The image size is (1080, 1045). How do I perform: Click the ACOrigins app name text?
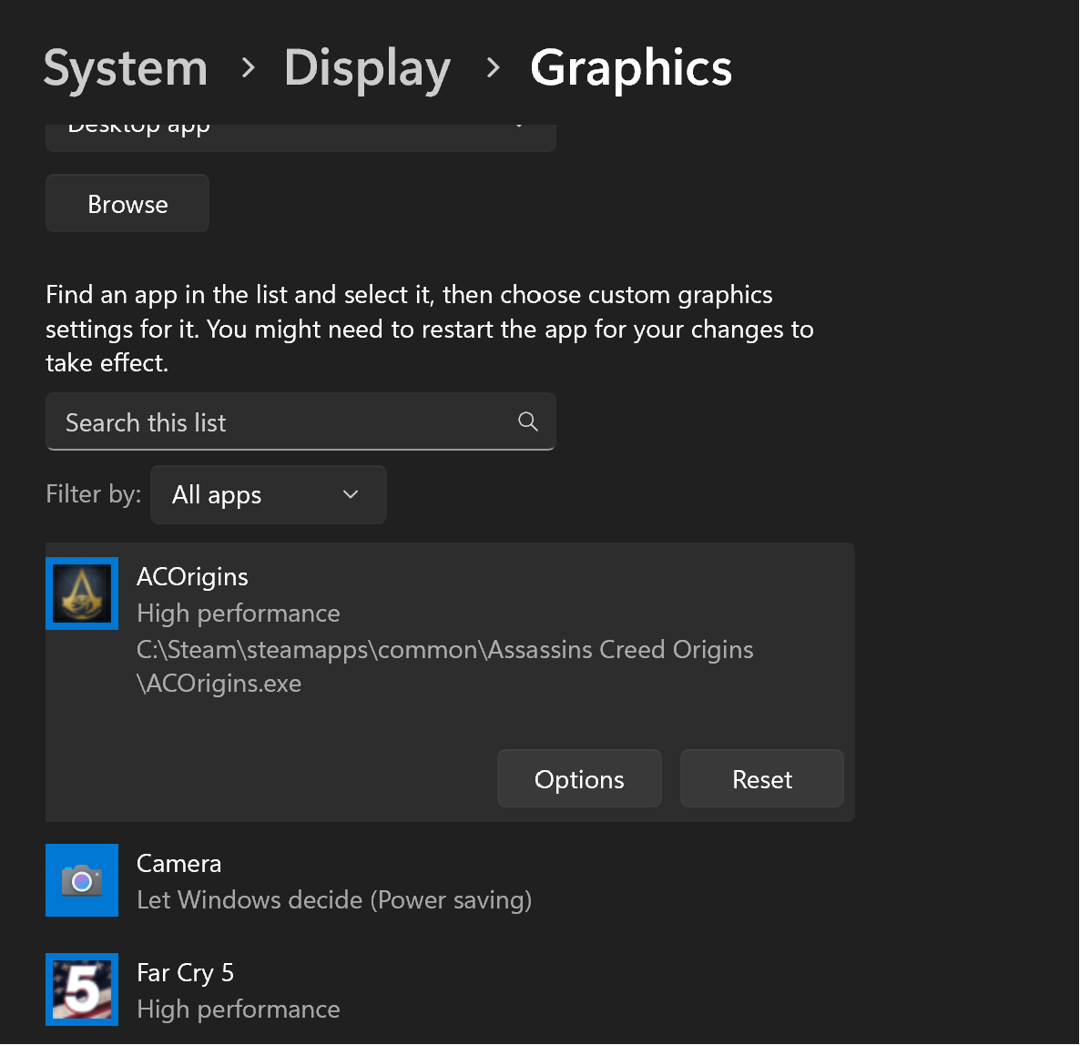tap(192, 577)
